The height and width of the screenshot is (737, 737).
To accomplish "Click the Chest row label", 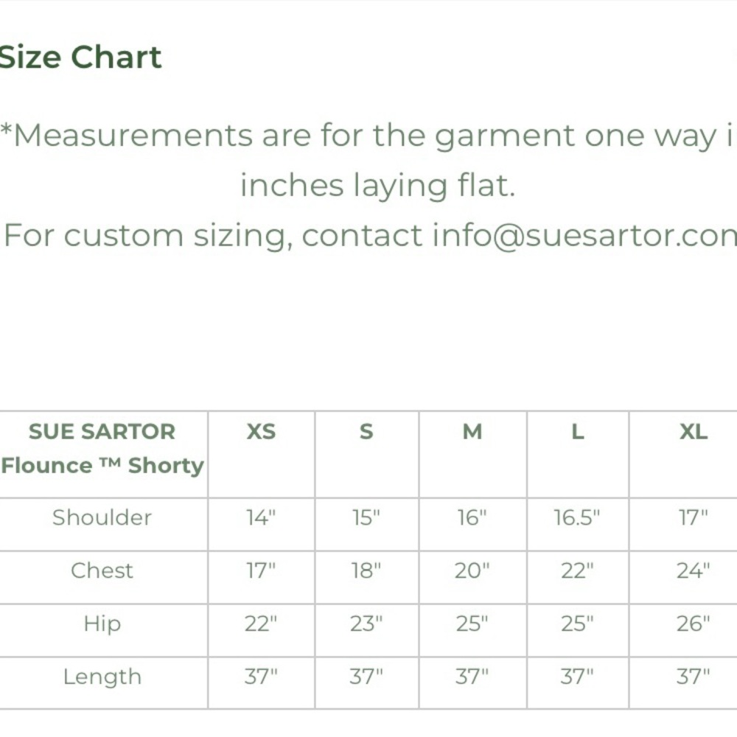I will click(x=102, y=570).
